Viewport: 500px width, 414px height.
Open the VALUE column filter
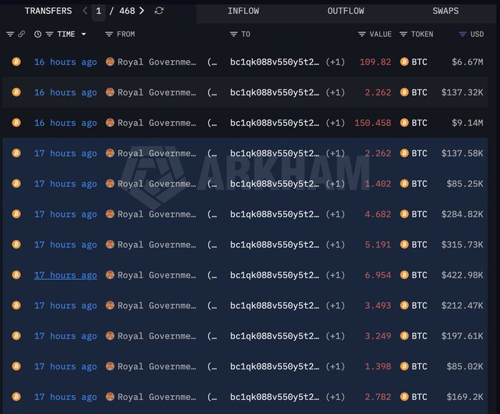click(x=362, y=34)
